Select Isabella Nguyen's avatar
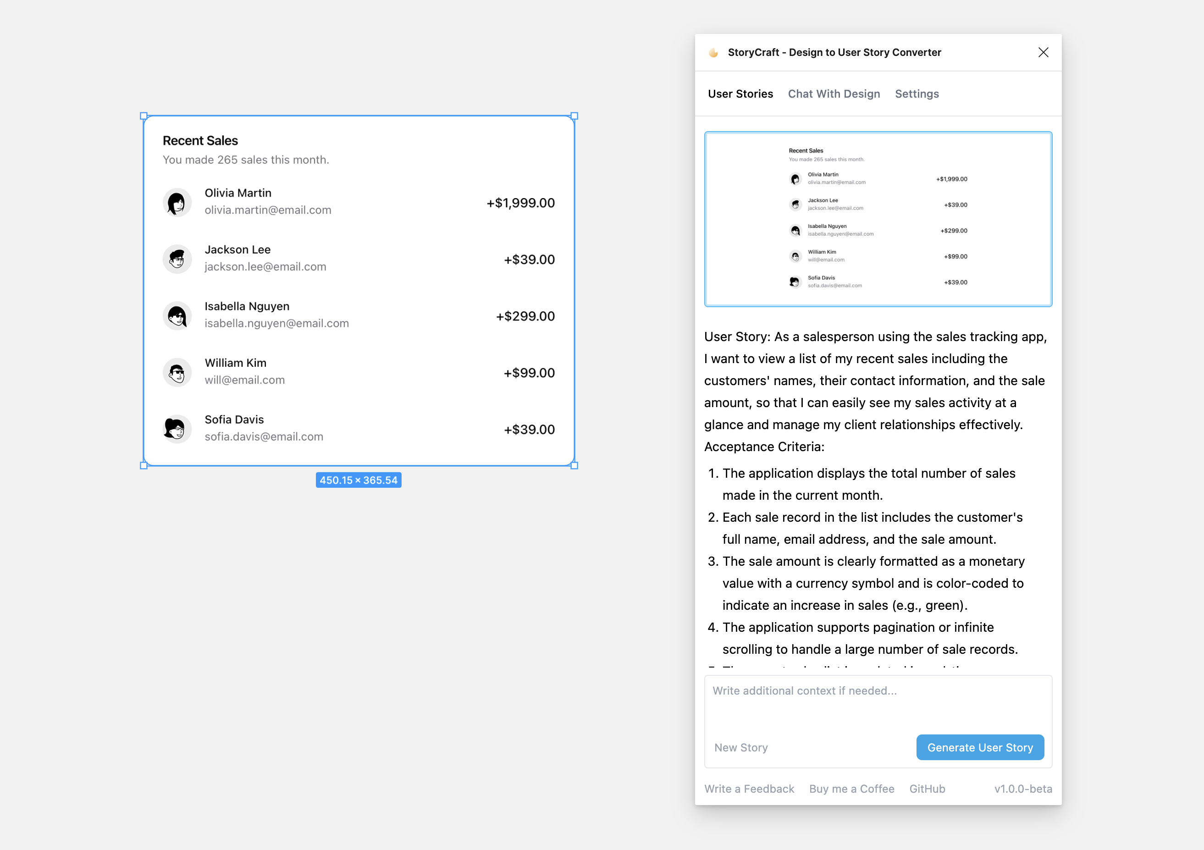Image resolution: width=1204 pixels, height=850 pixels. click(x=177, y=316)
